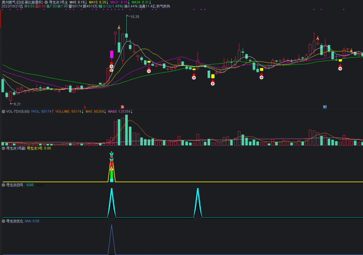This screenshot has width=363, height=255.
Task: Click the 寻龙诀优化 indicator name
Action: 15,221
